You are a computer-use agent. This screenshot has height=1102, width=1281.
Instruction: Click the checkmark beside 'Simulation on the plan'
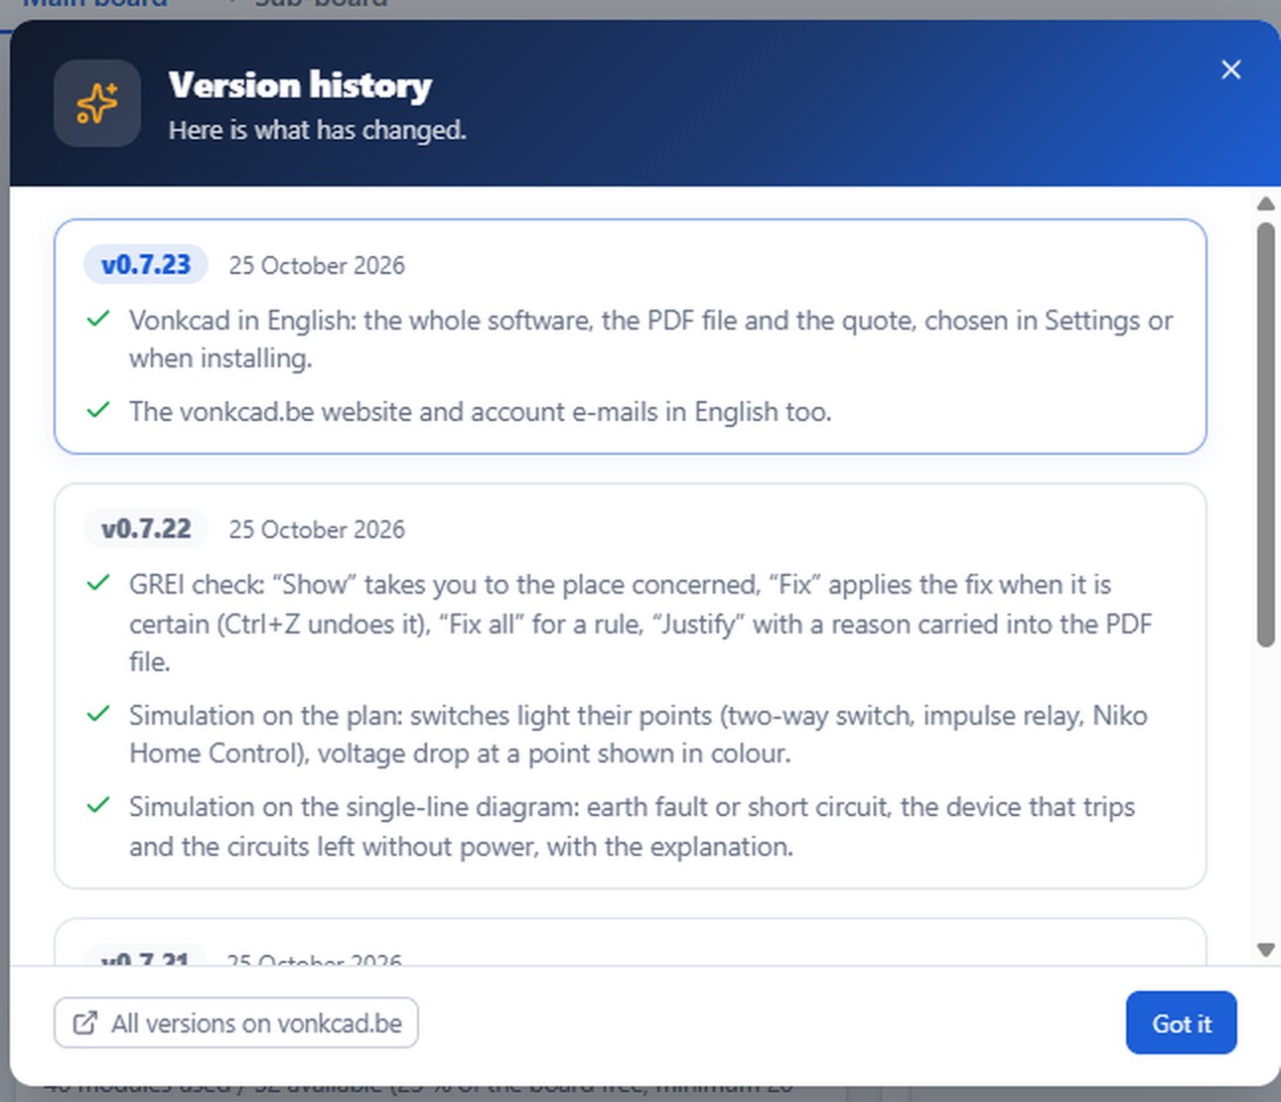click(98, 714)
